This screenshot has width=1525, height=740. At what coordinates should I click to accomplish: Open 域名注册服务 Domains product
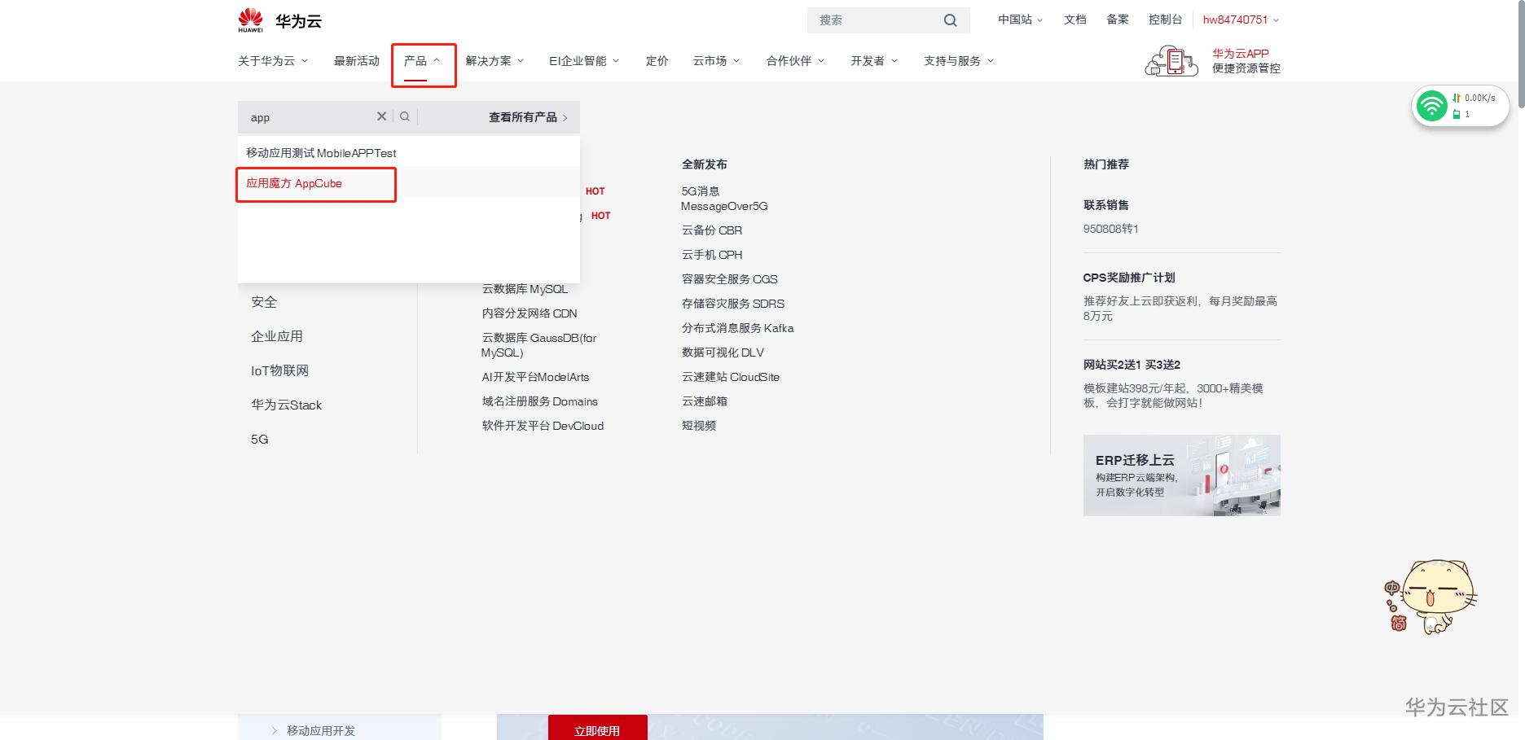(539, 401)
